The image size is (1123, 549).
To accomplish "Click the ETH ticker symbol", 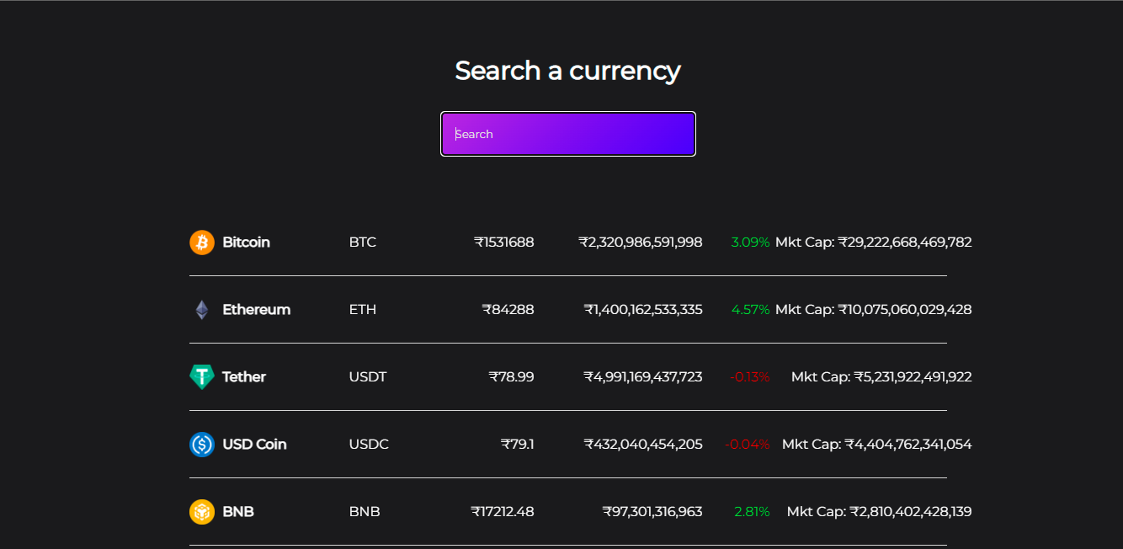I will [363, 309].
